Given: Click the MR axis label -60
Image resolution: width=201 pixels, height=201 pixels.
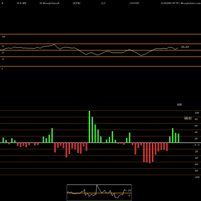Looking at the screenshot, I should point(196,164).
